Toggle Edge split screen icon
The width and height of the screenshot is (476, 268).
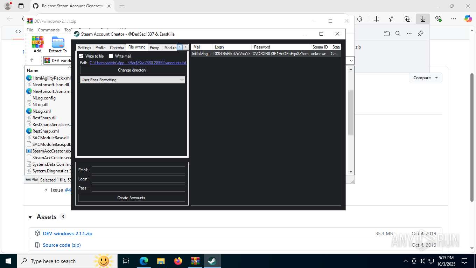(377, 19)
